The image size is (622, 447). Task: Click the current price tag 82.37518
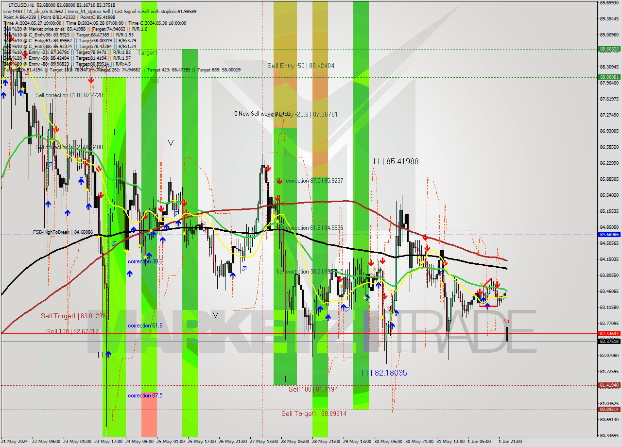click(x=609, y=341)
